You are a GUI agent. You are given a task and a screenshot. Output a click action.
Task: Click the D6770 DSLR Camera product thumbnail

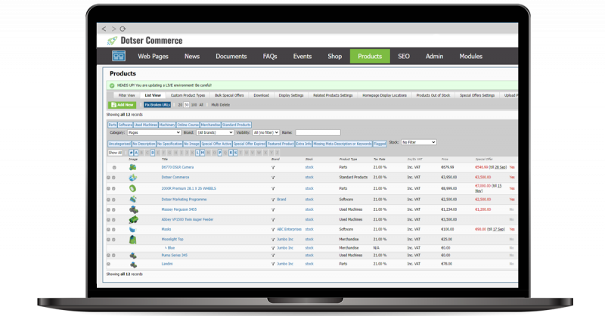click(133, 168)
